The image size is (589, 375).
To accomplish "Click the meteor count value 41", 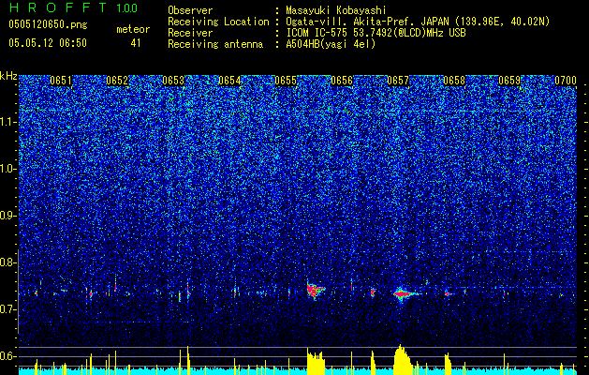I will 136,43.
